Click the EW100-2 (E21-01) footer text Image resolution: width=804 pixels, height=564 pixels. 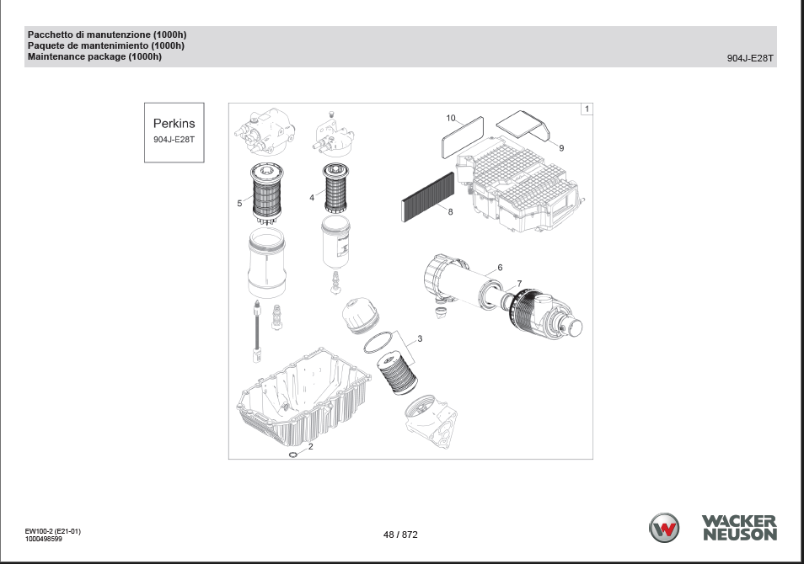53,531
